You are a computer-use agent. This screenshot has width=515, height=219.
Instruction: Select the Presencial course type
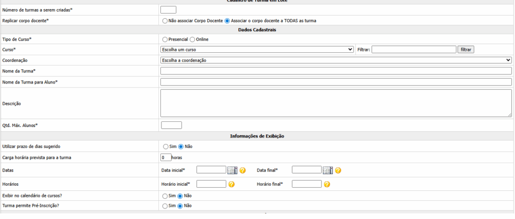pyautogui.click(x=165, y=39)
